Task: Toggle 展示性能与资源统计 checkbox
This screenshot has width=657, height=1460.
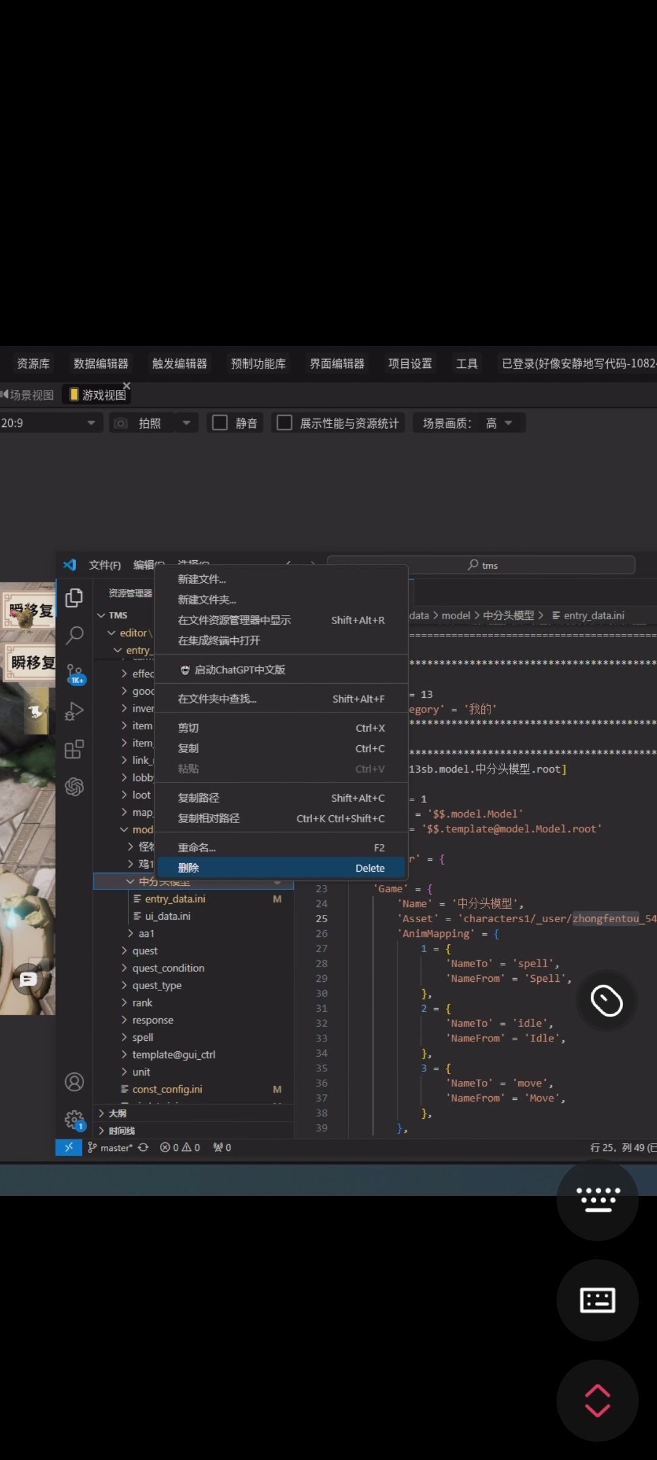Action: pos(284,423)
